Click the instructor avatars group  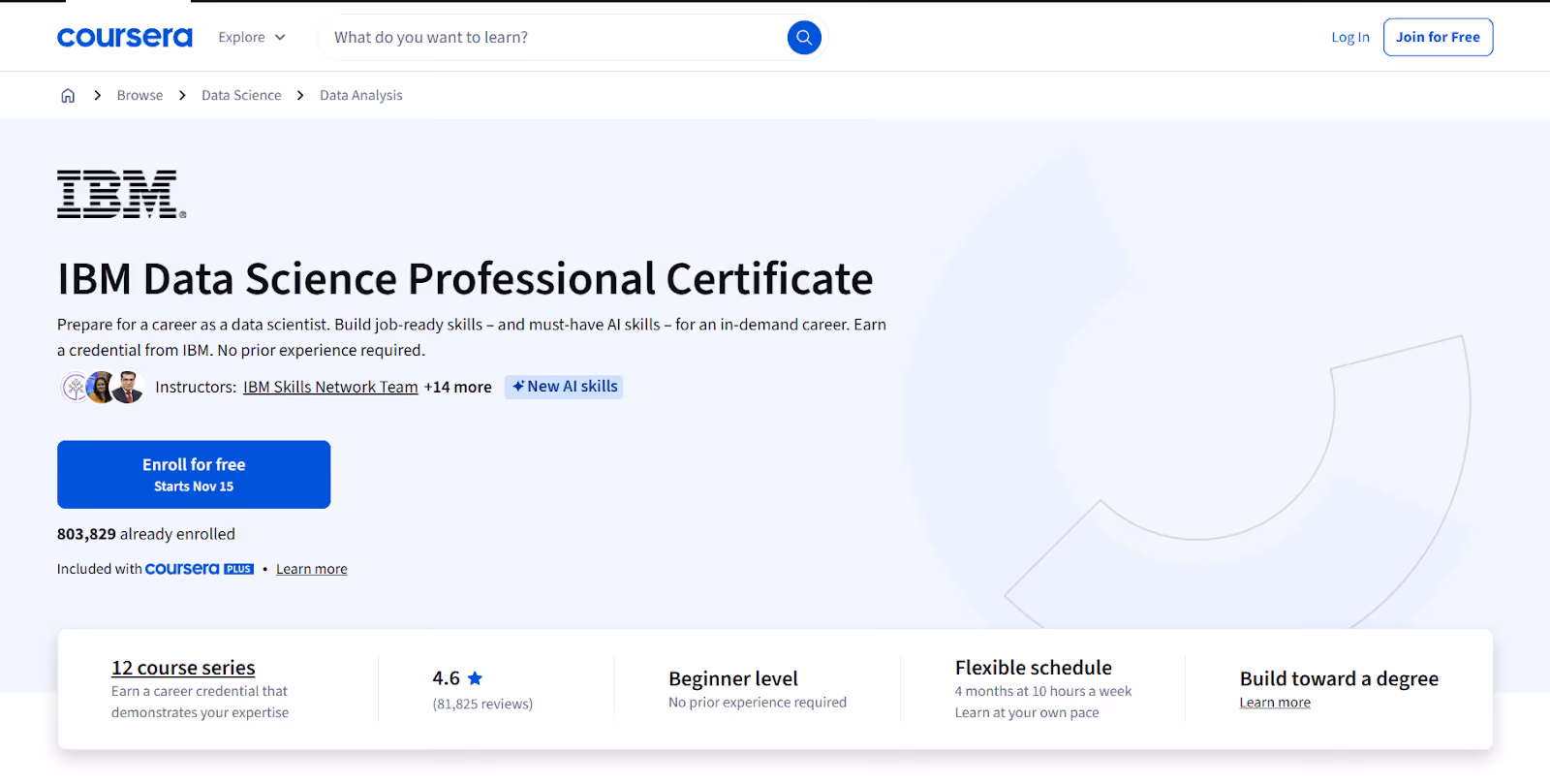click(x=103, y=387)
